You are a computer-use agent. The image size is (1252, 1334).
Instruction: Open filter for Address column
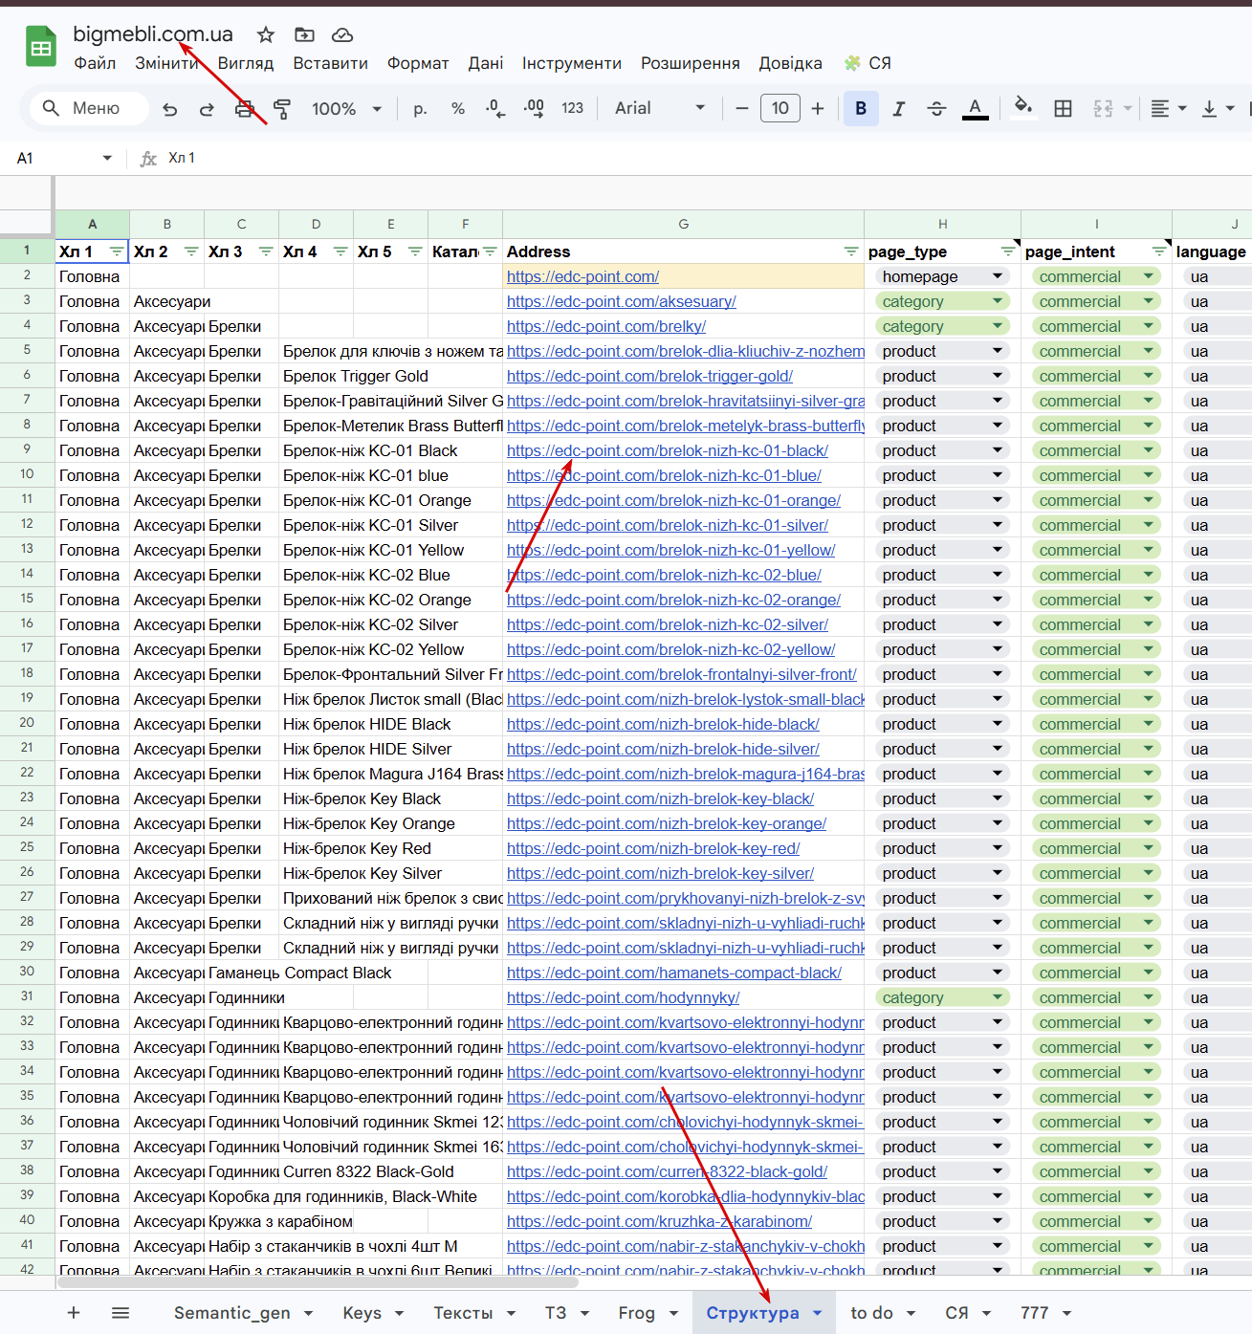(851, 251)
